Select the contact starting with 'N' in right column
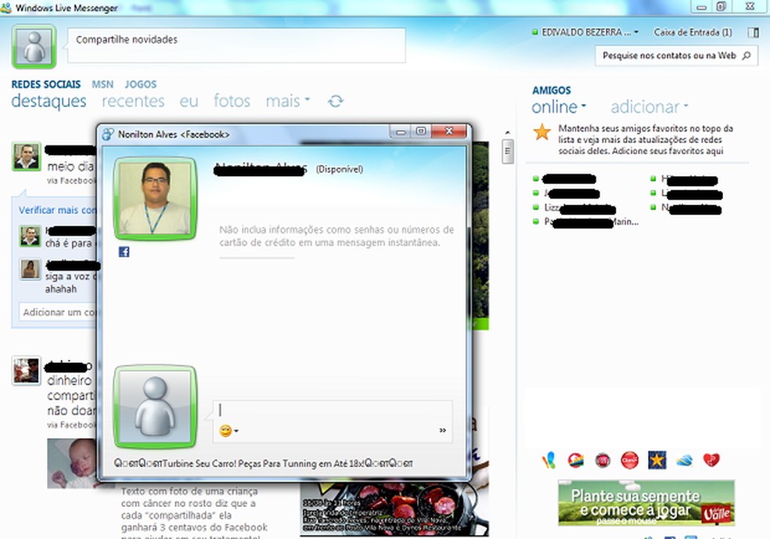770x539 pixels. 685,208
